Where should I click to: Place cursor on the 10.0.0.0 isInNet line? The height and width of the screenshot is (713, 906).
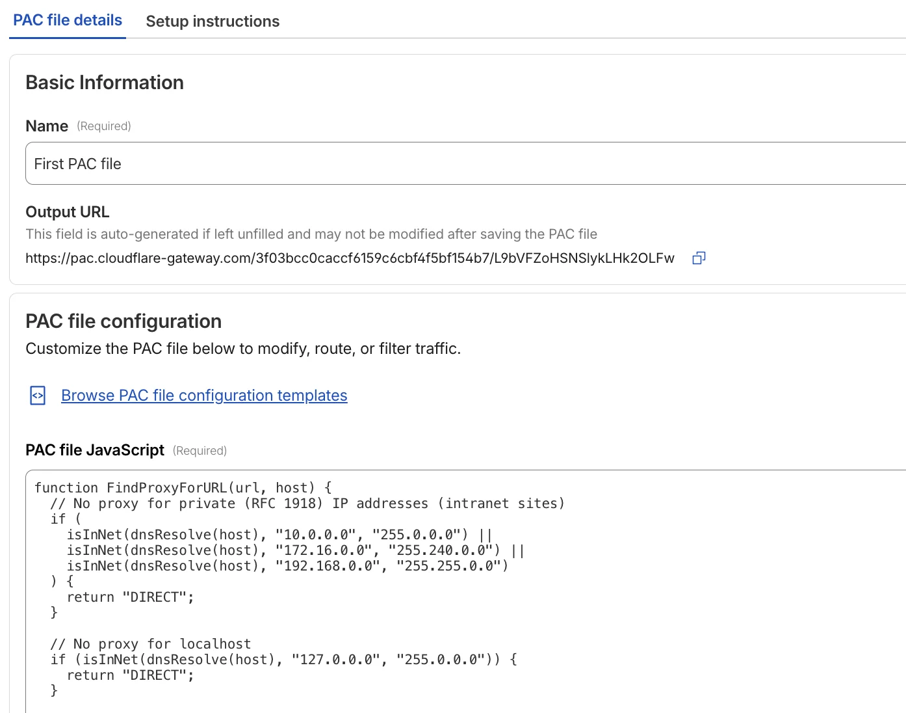[279, 535]
